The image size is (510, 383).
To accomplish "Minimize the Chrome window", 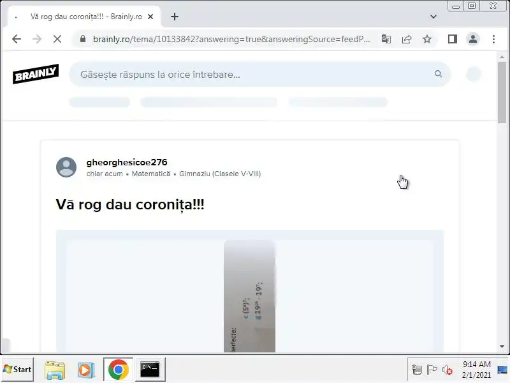I will (x=456, y=6).
